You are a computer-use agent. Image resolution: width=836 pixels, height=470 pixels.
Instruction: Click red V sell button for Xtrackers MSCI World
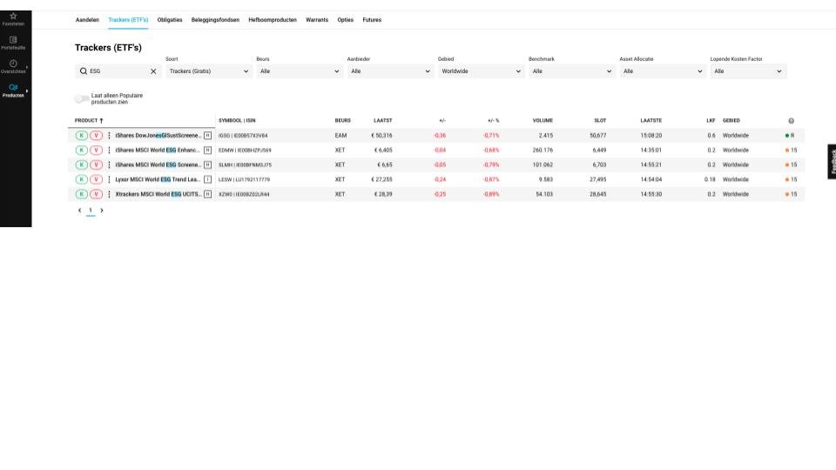click(96, 194)
